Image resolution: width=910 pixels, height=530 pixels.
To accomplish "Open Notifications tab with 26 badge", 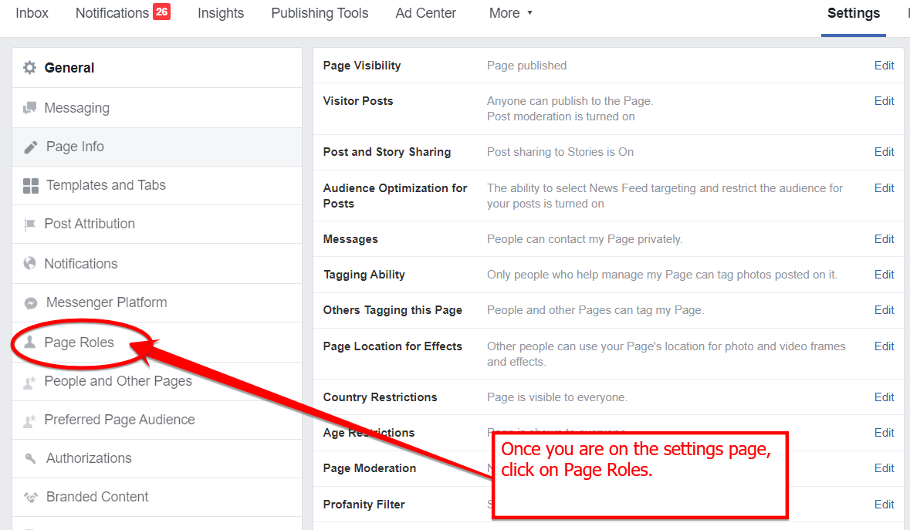I will click(123, 13).
